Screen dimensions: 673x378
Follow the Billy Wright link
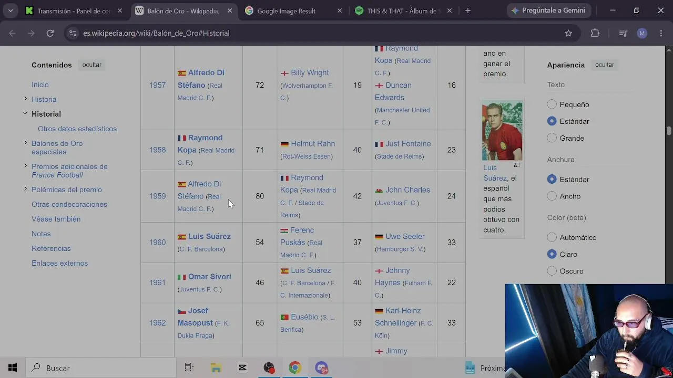coord(310,72)
